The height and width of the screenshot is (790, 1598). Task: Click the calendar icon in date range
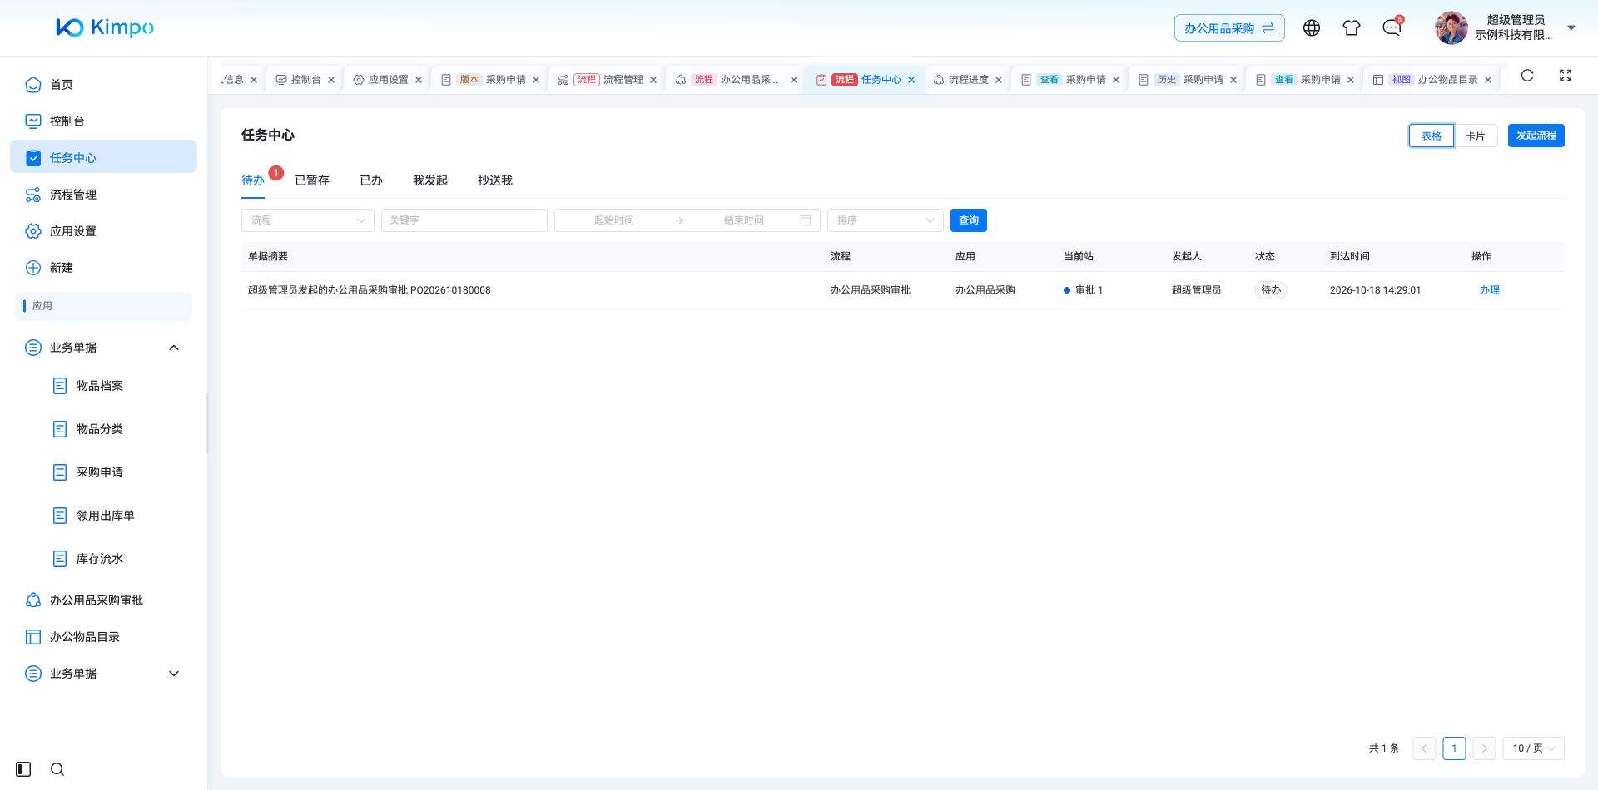click(x=806, y=220)
